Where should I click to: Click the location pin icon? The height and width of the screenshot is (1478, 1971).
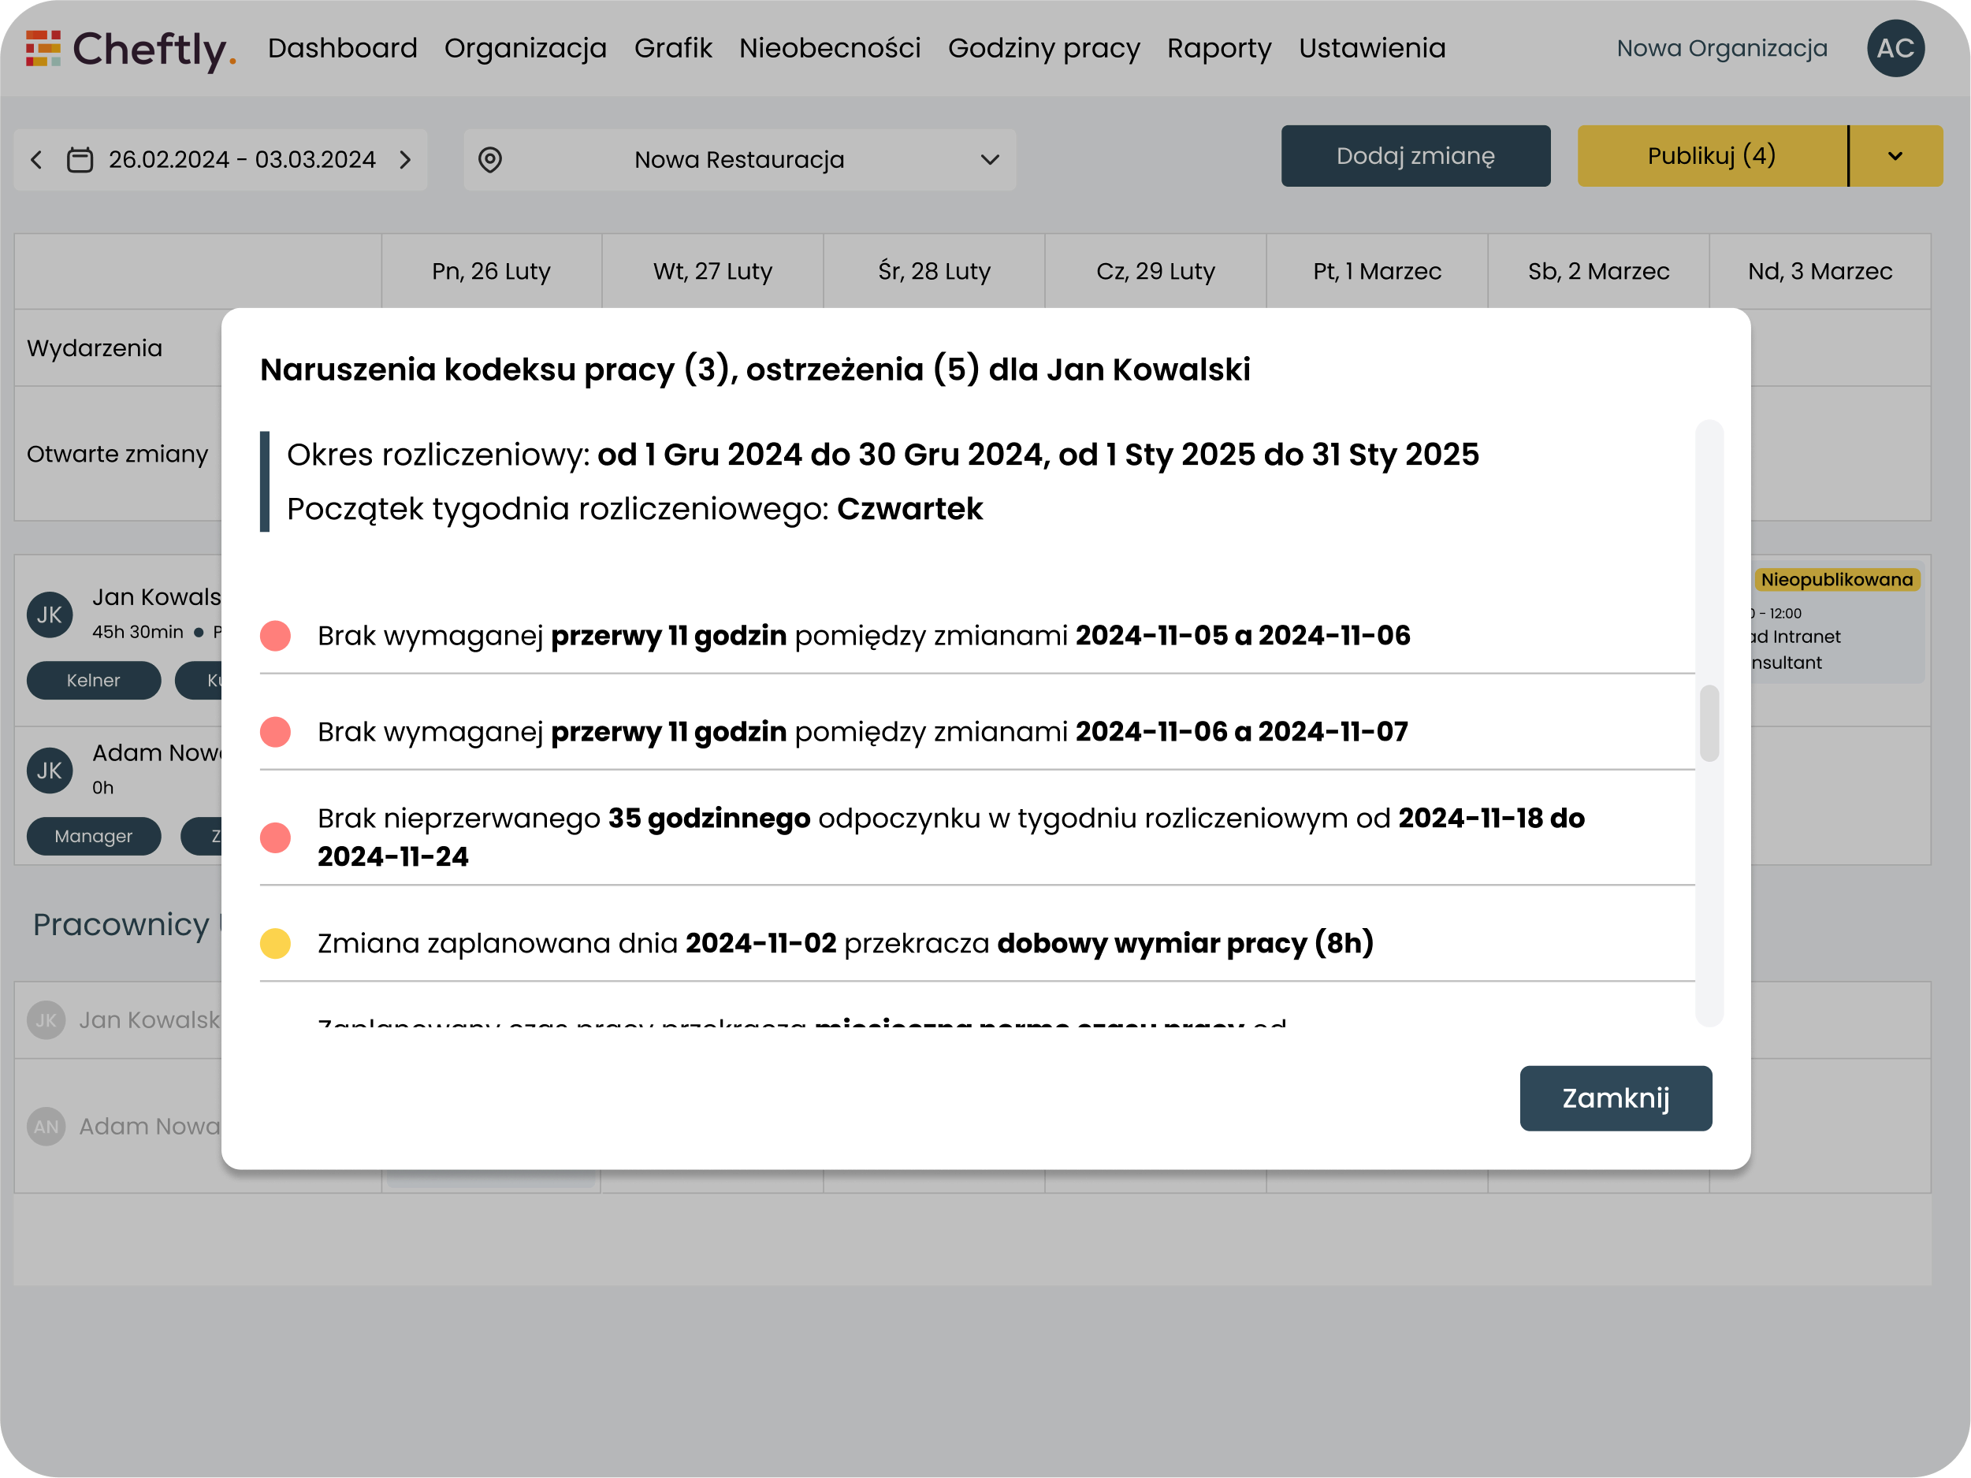[x=490, y=159]
